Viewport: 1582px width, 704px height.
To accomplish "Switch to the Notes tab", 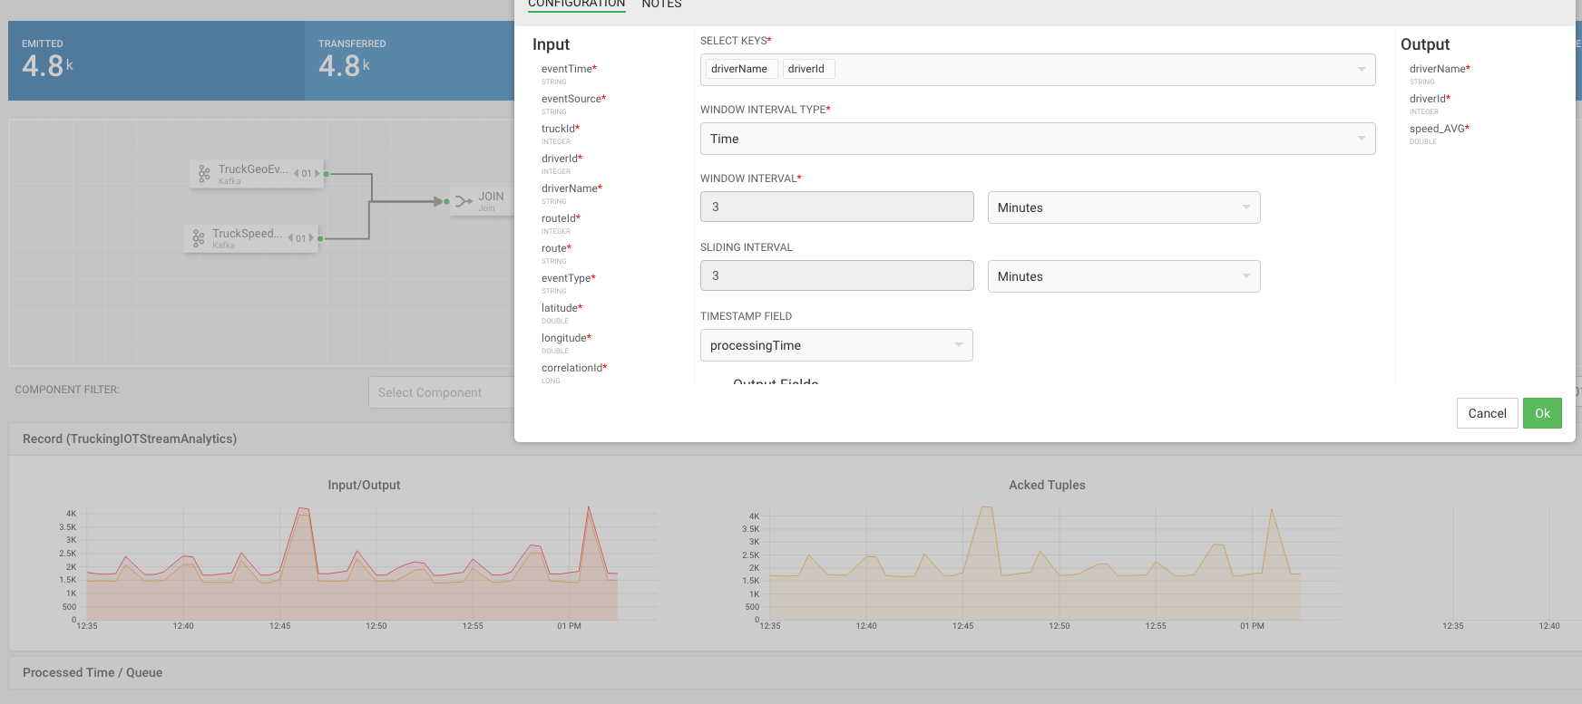I will [x=661, y=5].
